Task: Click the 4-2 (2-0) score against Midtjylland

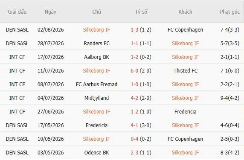Action: click(x=141, y=98)
